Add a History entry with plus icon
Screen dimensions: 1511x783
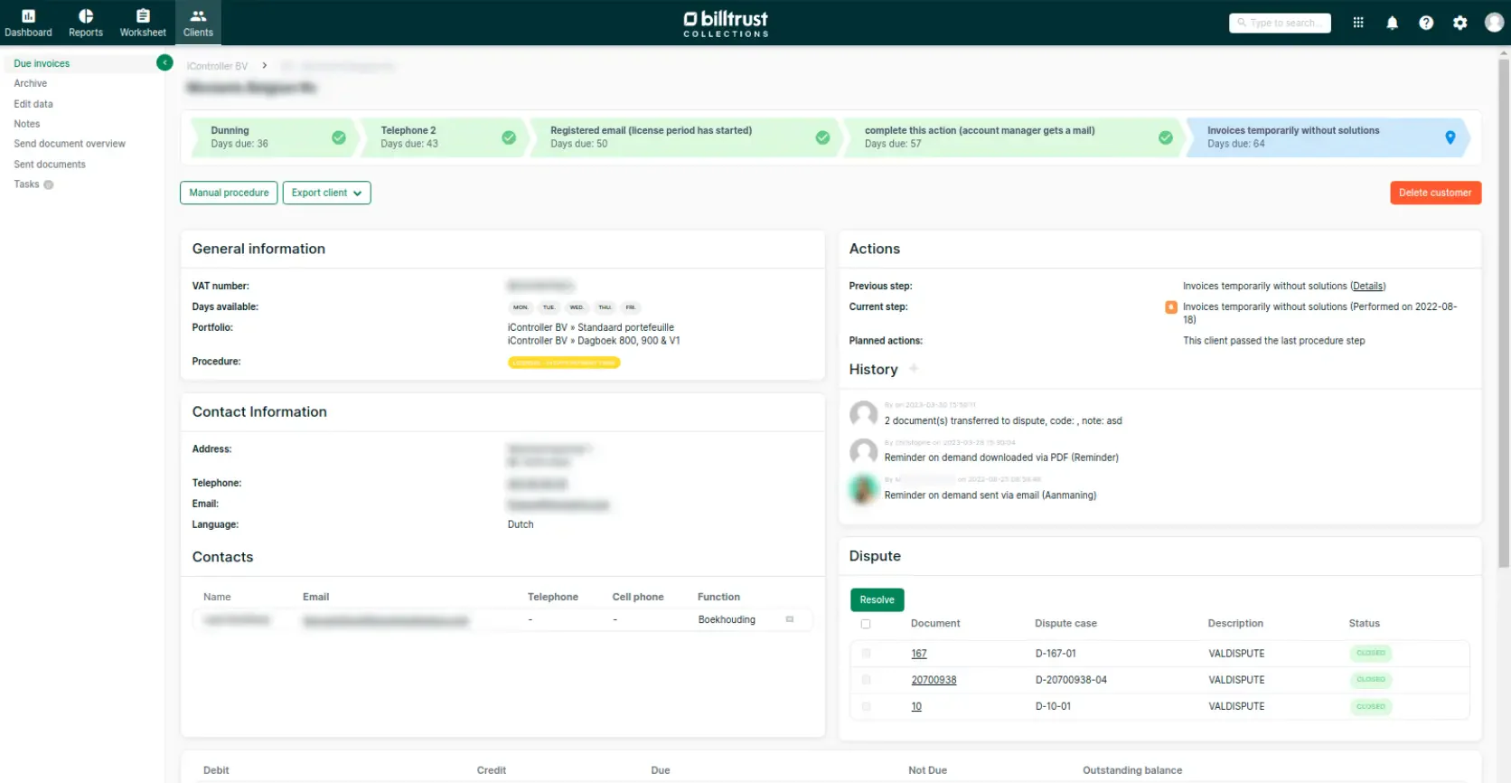click(x=913, y=369)
